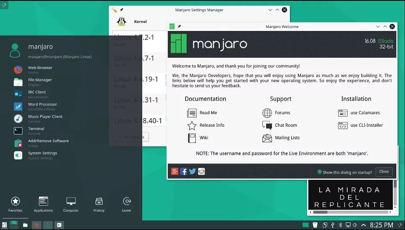Click scroll right arrow under Replicante banner
Viewport: 405px width, 230px height.
(390, 212)
